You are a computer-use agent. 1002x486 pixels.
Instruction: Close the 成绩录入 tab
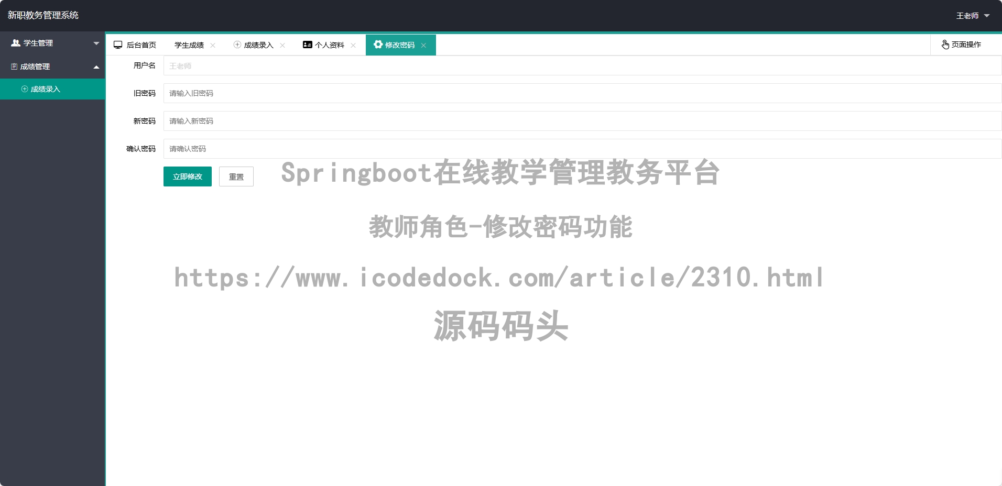282,46
